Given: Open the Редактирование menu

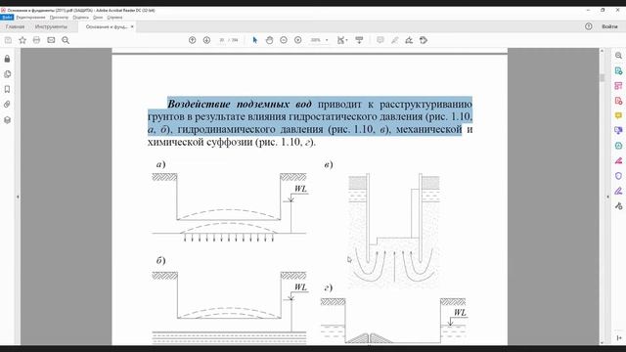Looking at the screenshot, I should 30,18.
